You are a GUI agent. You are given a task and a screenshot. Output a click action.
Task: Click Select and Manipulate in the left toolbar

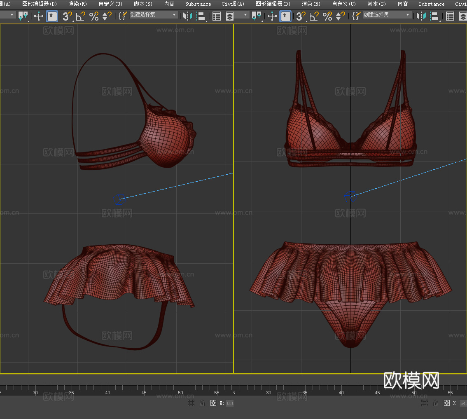tap(38, 16)
